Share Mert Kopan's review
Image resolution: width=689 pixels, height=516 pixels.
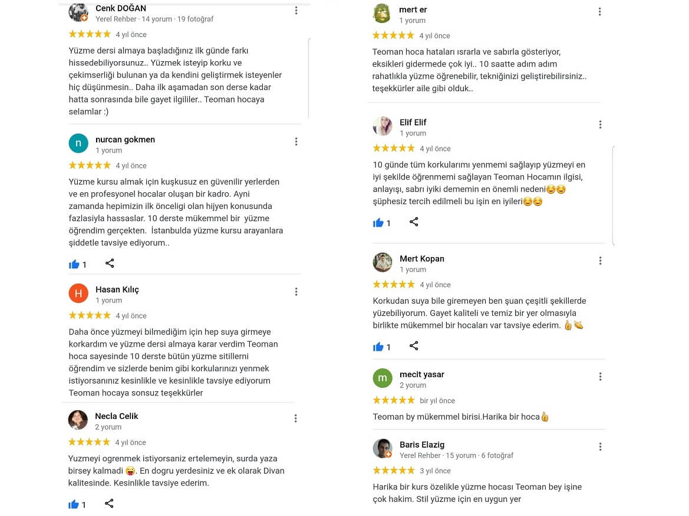click(414, 346)
